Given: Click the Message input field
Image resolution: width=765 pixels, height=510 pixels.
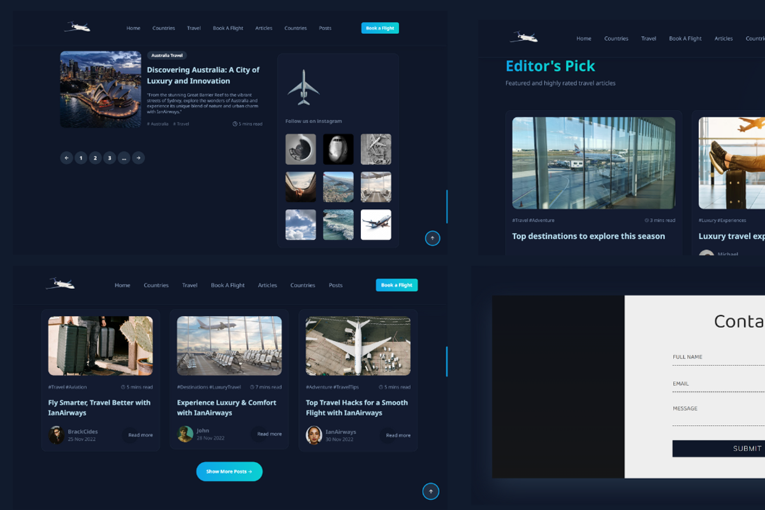Looking at the screenshot, I should pyautogui.click(x=718, y=415).
